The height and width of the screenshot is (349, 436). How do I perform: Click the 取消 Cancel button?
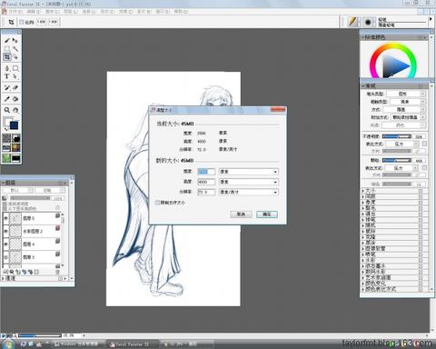(241, 214)
